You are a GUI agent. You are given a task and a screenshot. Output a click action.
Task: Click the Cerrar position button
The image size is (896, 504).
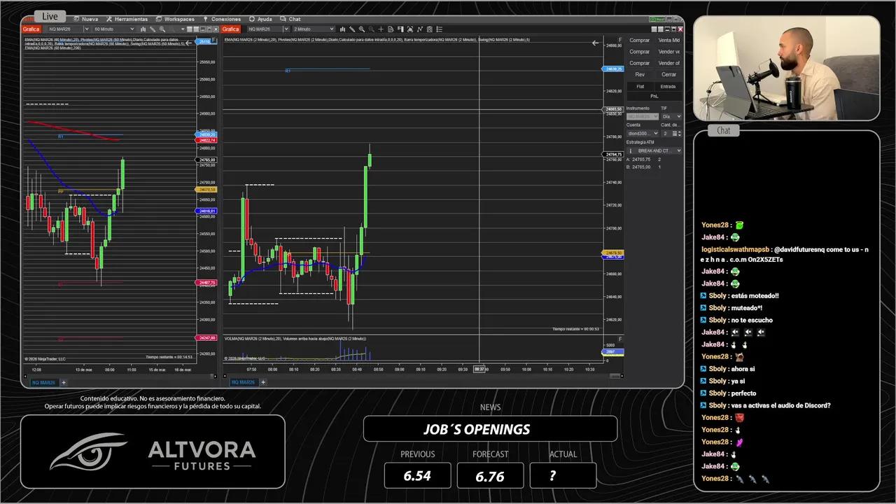pyautogui.click(x=668, y=74)
